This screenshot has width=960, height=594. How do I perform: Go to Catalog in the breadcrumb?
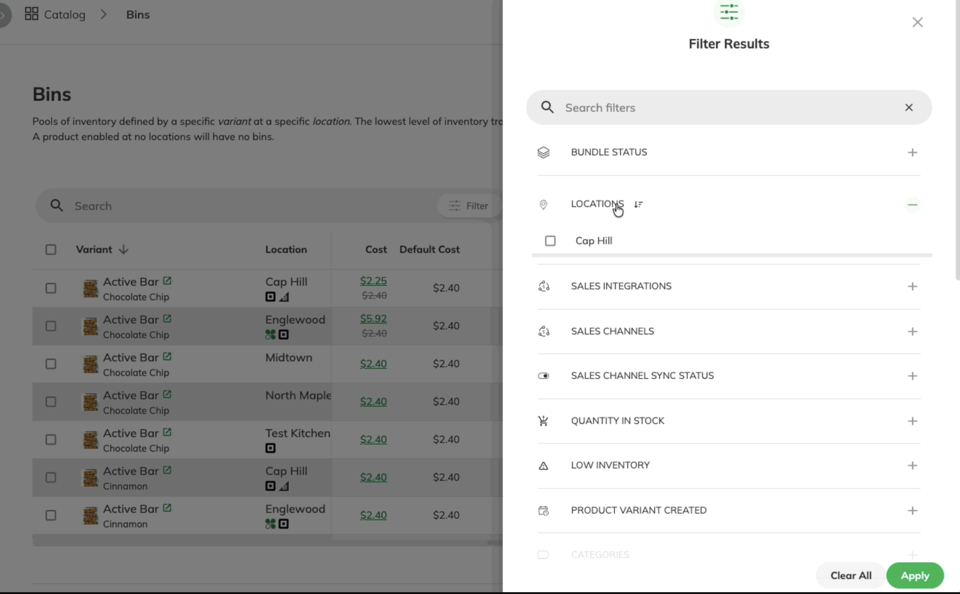coord(64,15)
